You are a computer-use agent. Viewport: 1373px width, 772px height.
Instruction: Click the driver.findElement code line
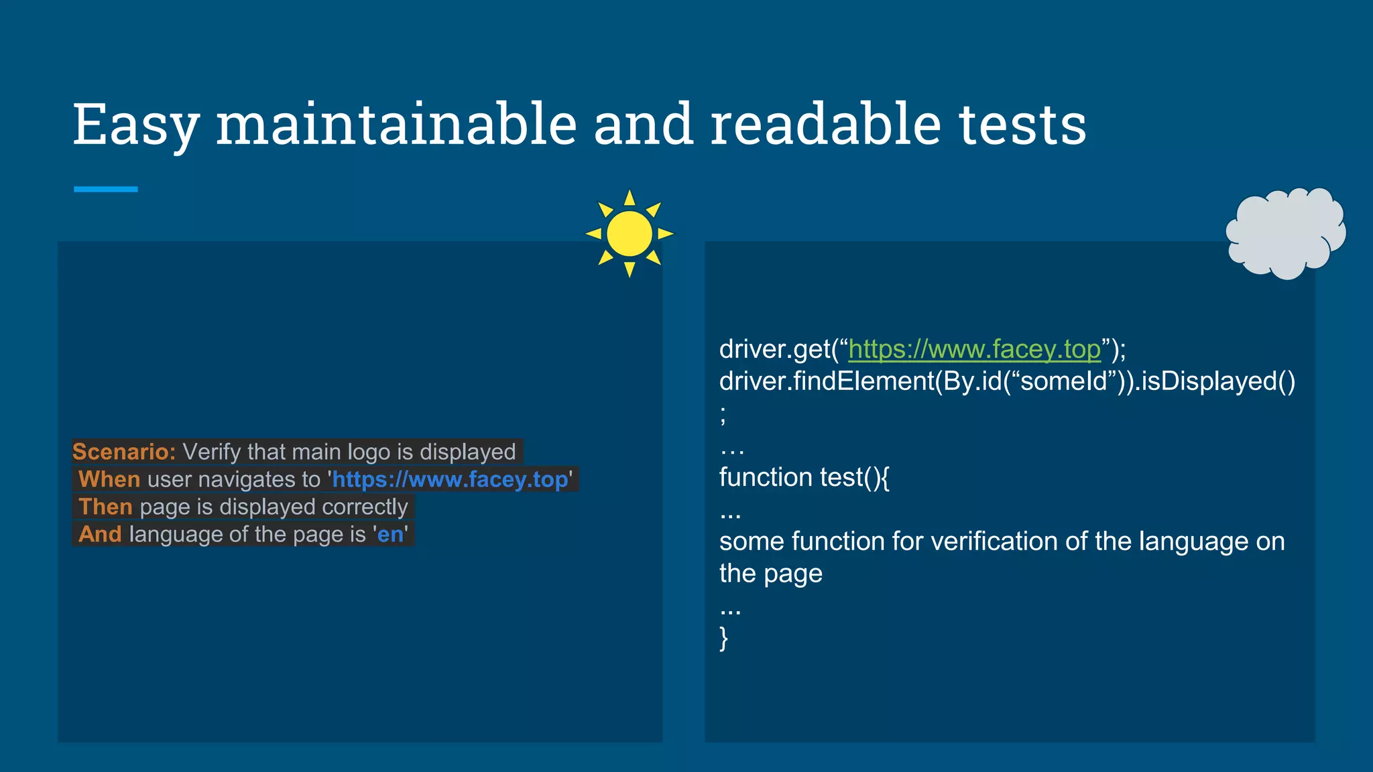coord(1008,381)
